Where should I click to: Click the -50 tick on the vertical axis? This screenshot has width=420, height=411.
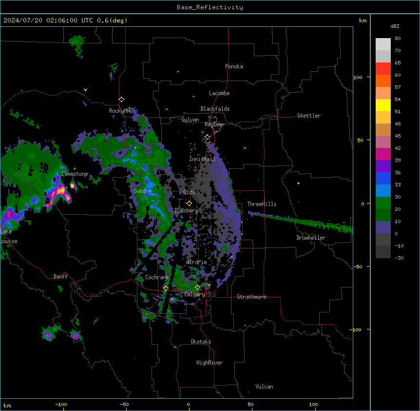358,267
